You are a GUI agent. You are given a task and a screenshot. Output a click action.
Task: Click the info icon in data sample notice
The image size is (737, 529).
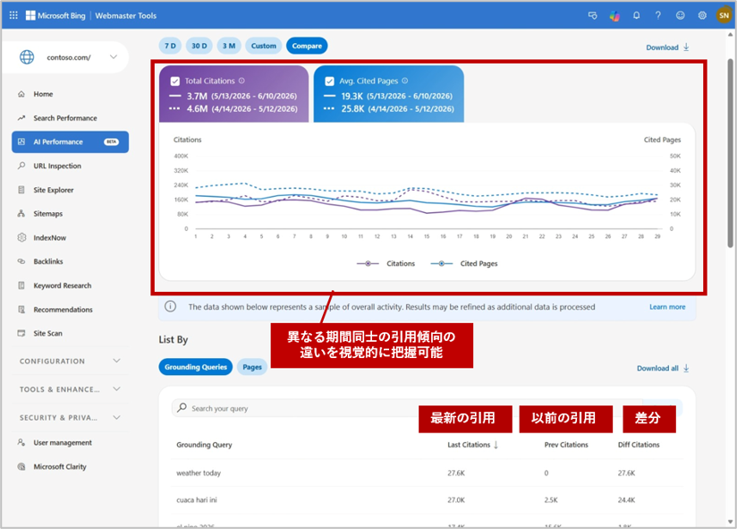(x=170, y=307)
